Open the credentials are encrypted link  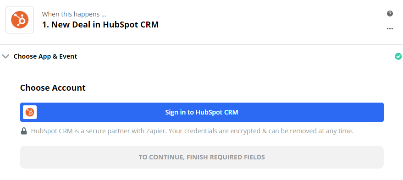pyautogui.click(x=260, y=131)
